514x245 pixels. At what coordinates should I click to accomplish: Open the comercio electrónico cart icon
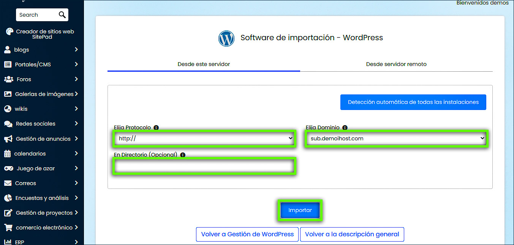point(9,227)
